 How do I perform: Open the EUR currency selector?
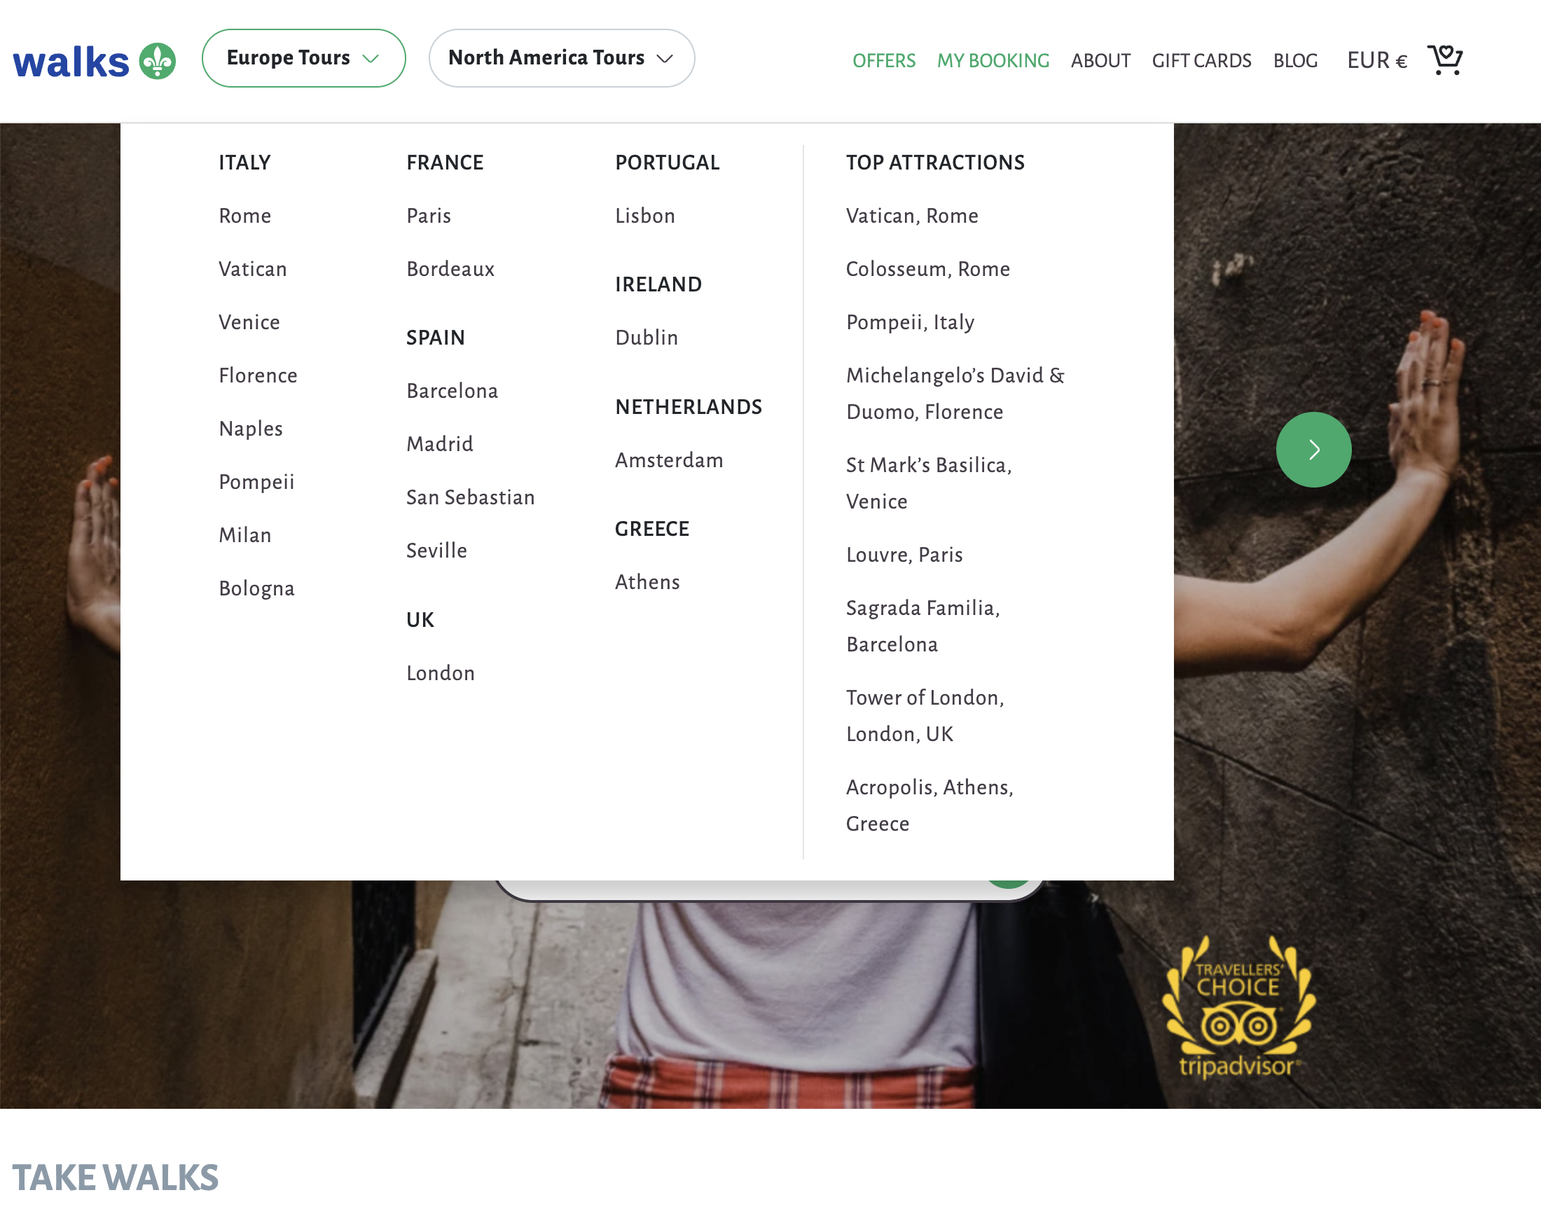(1376, 61)
